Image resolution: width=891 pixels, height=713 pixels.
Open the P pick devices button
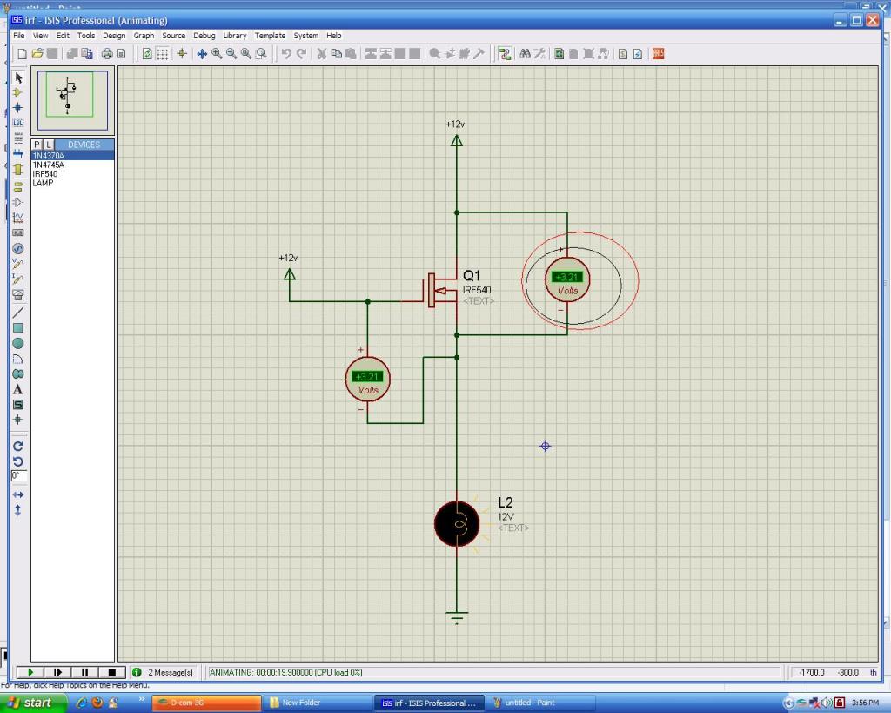(37, 145)
